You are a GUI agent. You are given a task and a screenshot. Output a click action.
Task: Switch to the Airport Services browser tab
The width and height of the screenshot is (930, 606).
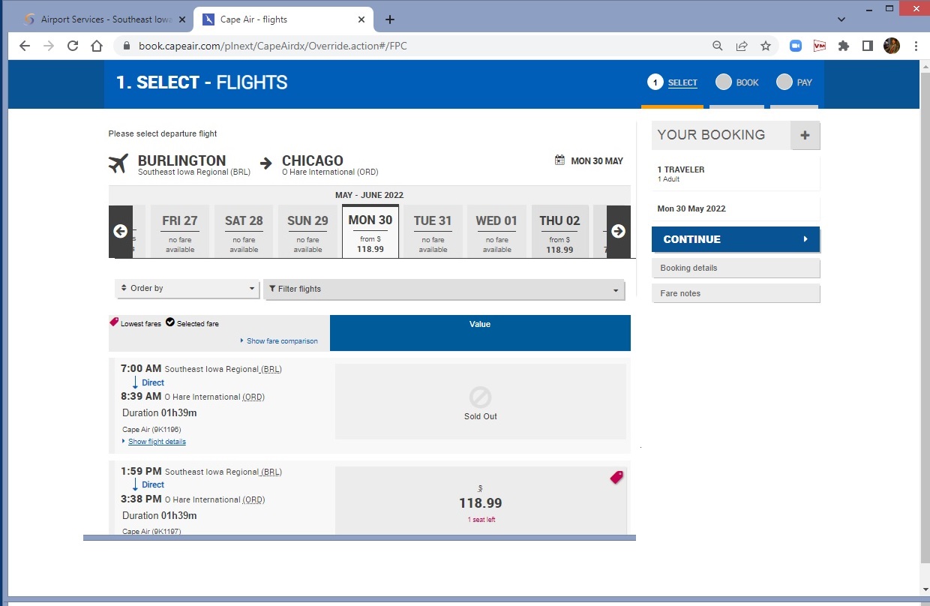pyautogui.click(x=105, y=19)
